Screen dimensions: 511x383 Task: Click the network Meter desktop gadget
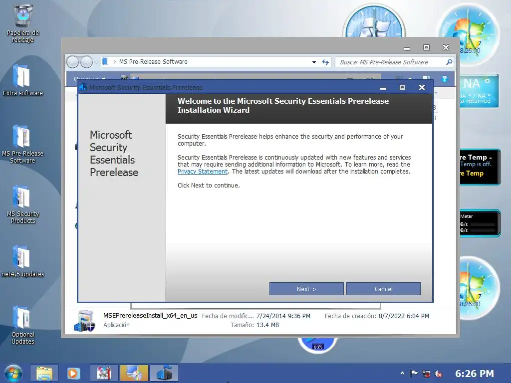click(x=479, y=223)
